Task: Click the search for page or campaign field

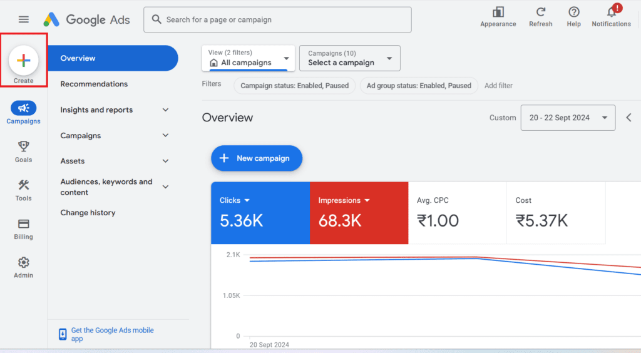Action: [277, 20]
